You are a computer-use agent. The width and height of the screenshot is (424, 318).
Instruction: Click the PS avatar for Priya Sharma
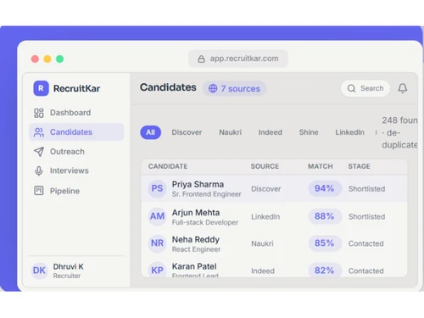point(157,188)
